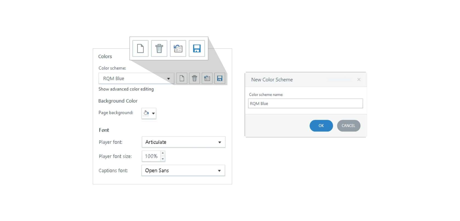
Task: Open the Captions font Open Sans dropdown
Action: coord(183,170)
